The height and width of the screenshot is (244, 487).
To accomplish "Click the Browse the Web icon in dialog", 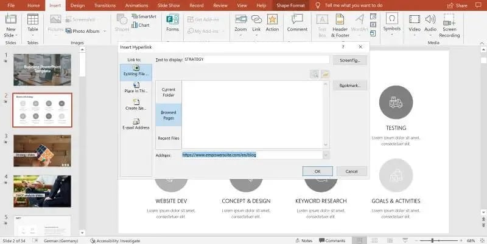I will (x=315, y=74).
